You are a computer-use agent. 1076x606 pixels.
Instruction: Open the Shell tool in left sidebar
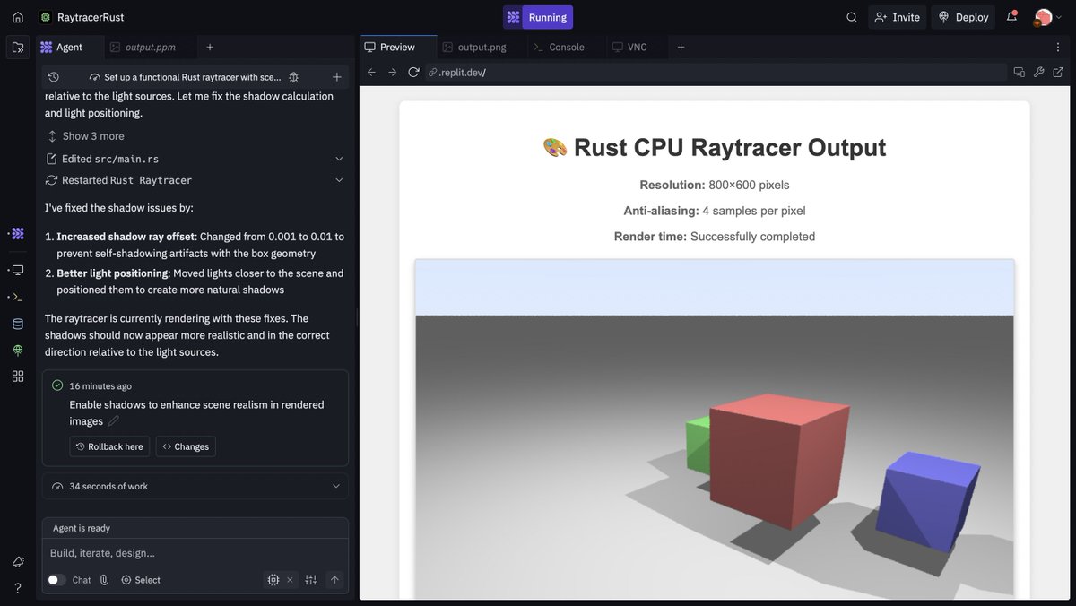(18, 297)
